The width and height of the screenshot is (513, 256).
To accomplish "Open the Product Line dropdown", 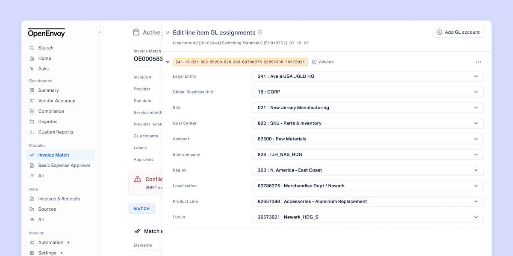I will click(x=368, y=201).
